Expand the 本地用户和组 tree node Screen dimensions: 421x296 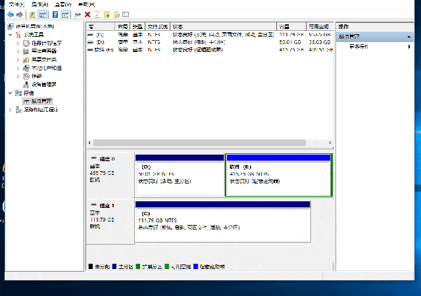pos(18,68)
